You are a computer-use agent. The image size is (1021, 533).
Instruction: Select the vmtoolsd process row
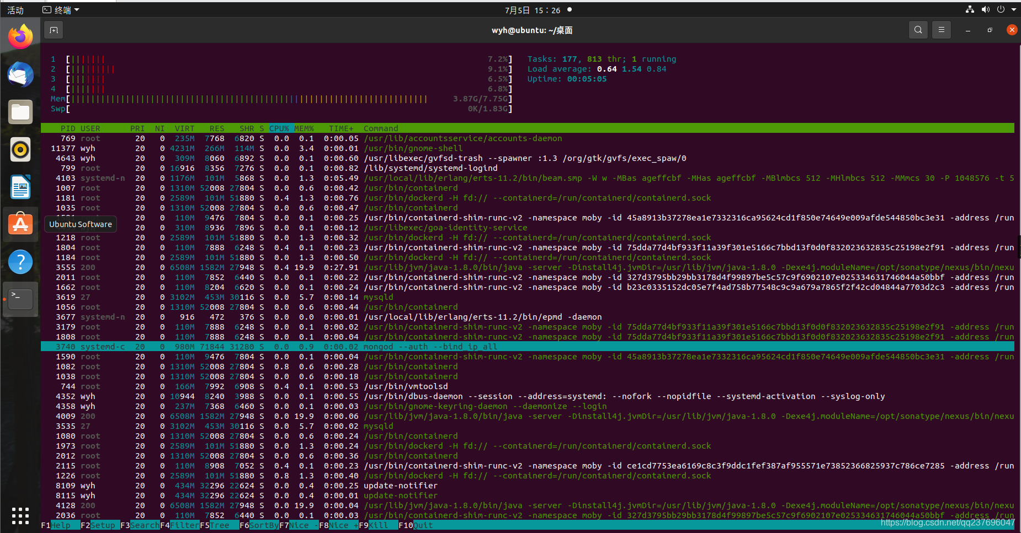(x=528, y=386)
